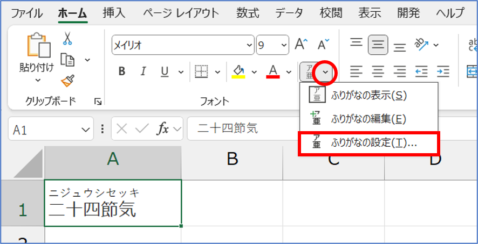Align cell text right
Viewport: 478px width, 244px height.
click(400, 71)
